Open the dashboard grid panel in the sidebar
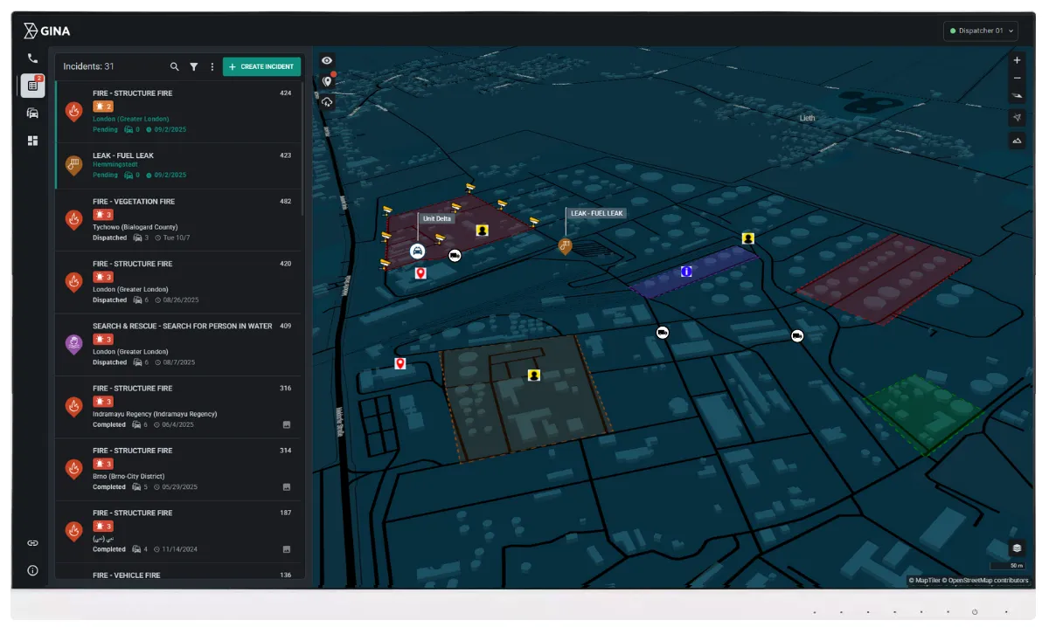Viewport: 1049px width, 627px height. (x=32, y=141)
